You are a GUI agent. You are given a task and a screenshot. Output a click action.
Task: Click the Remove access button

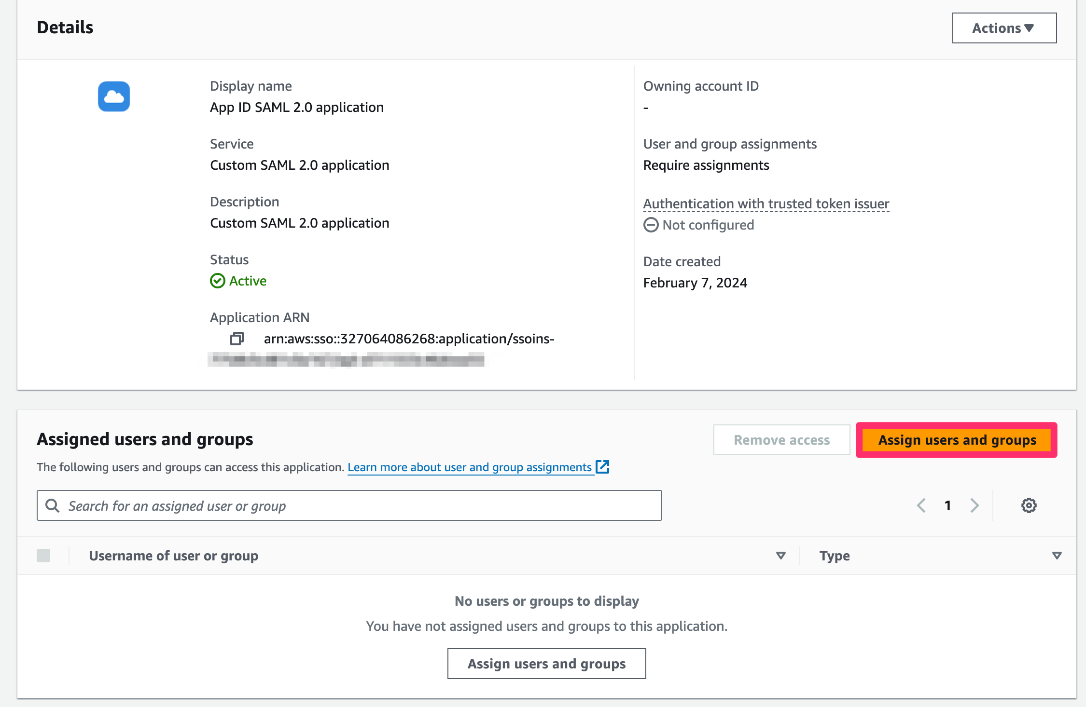(781, 440)
